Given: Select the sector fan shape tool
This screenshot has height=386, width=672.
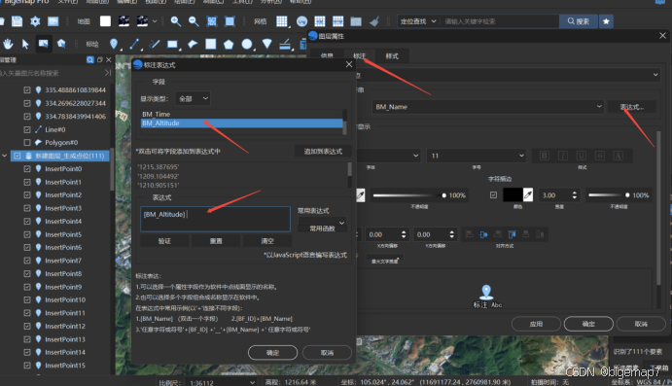Looking at the screenshot, I should tap(266, 44).
